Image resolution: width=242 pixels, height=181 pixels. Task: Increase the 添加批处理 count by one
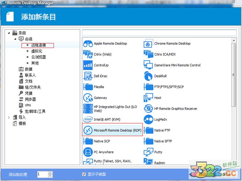[x=50, y=173]
